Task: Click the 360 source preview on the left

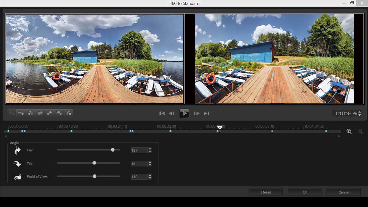Action: (x=95, y=59)
